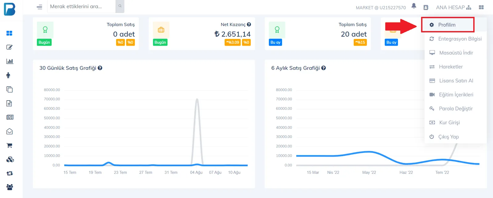The height and width of the screenshot is (198, 493).
Task: Select Eğitim İçerikleri menu item
Action: tap(456, 95)
